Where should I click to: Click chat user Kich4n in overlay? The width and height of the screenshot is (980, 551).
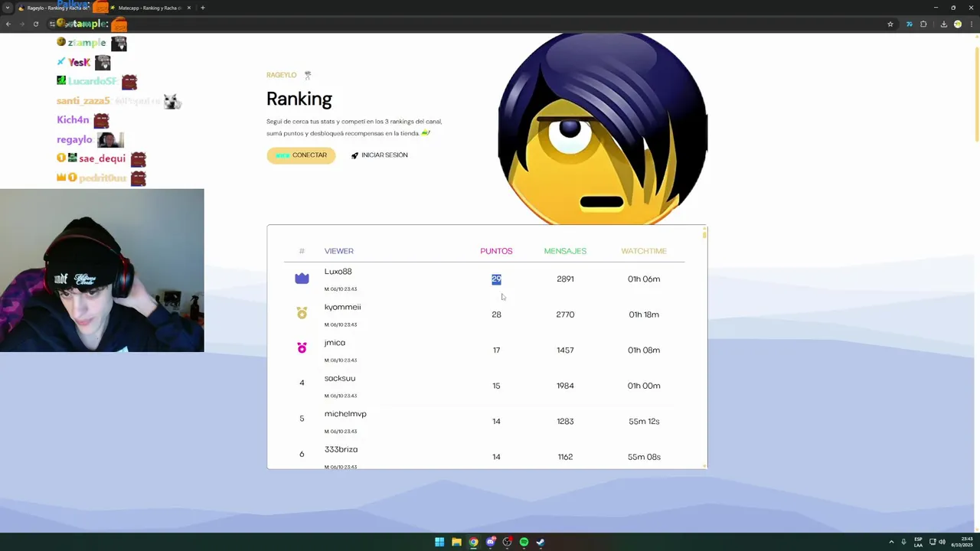(x=73, y=120)
